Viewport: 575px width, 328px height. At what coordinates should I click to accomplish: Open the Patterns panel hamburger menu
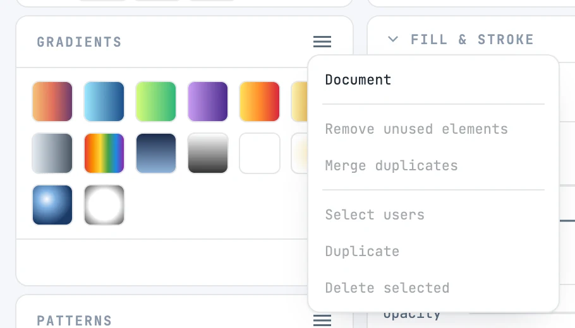[322, 320]
